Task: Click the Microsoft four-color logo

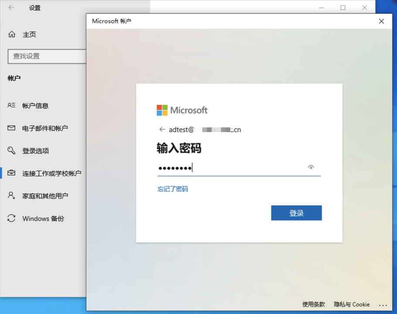Action: (x=162, y=110)
